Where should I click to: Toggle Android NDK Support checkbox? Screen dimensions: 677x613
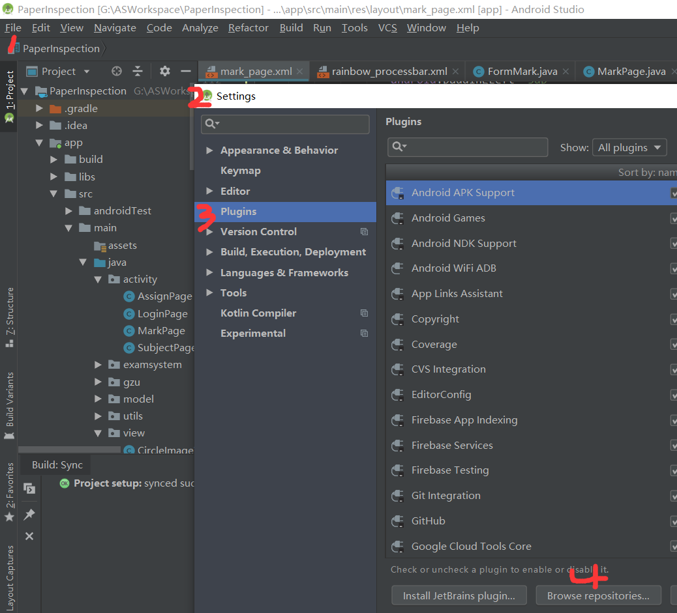pyautogui.click(x=674, y=244)
